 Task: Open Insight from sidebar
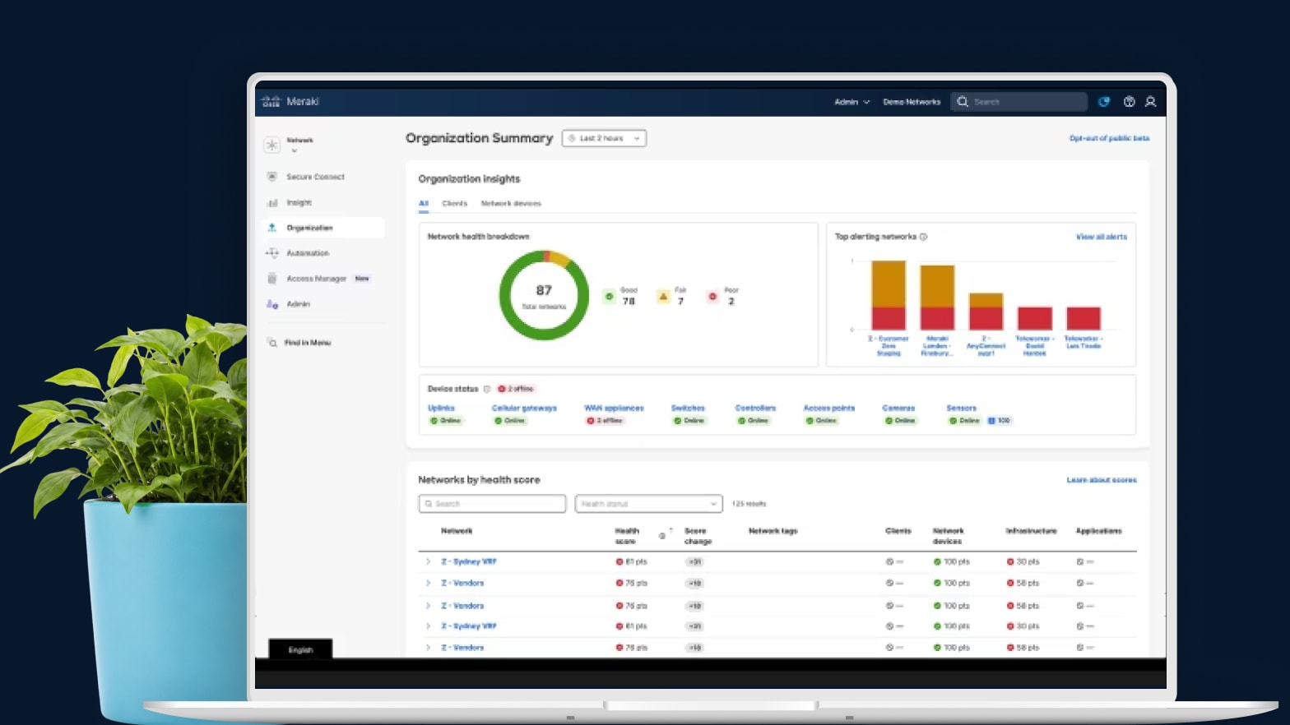click(x=299, y=202)
